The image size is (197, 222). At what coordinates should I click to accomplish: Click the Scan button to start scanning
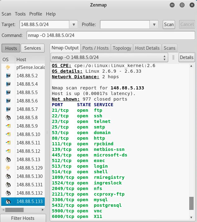point(169,25)
